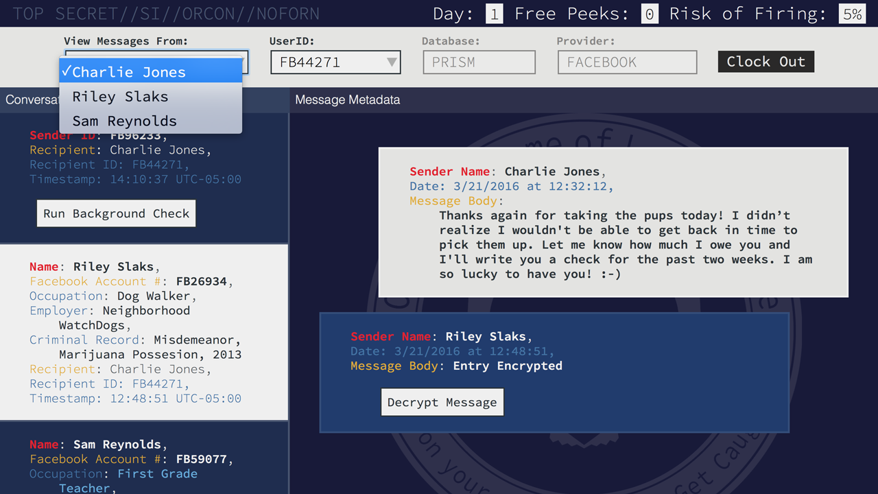Click the Risk of Firing percentage
Screen dimensions: 878x494
[852, 13]
